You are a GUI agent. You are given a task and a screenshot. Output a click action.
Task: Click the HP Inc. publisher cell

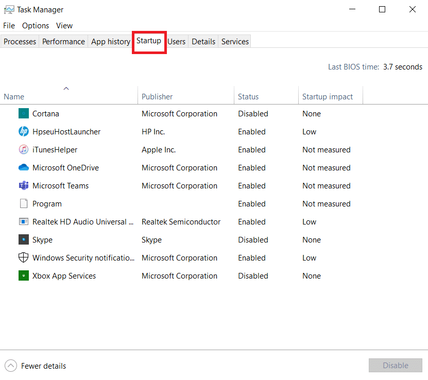(153, 131)
